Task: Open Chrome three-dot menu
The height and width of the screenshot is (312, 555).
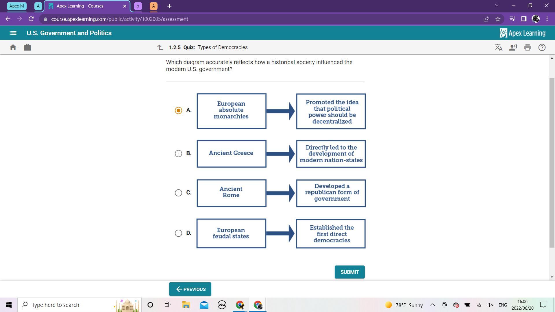Action: click(x=547, y=19)
